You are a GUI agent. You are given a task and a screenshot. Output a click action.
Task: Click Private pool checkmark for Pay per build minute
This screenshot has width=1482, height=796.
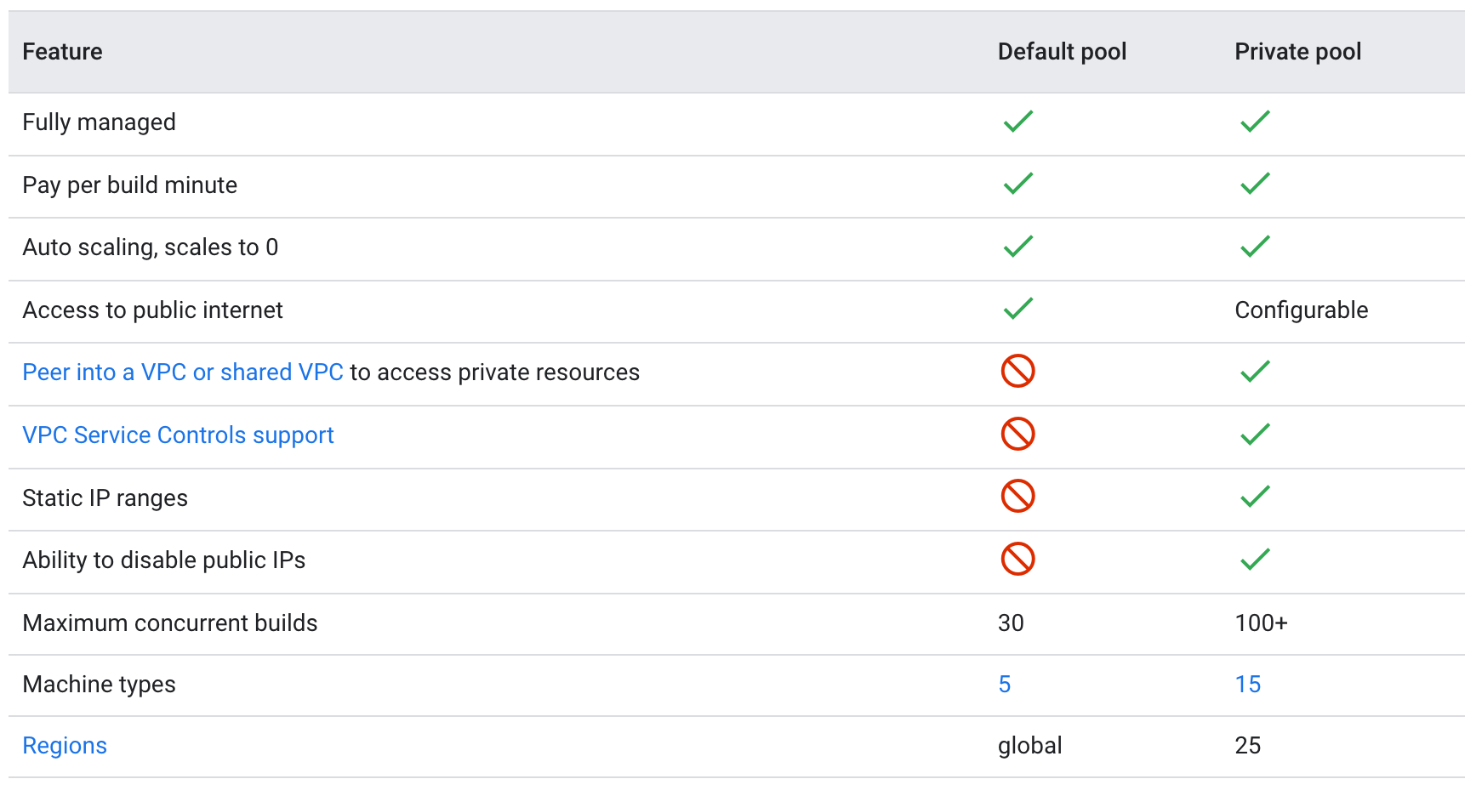pyautogui.click(x=1255, y=184)
